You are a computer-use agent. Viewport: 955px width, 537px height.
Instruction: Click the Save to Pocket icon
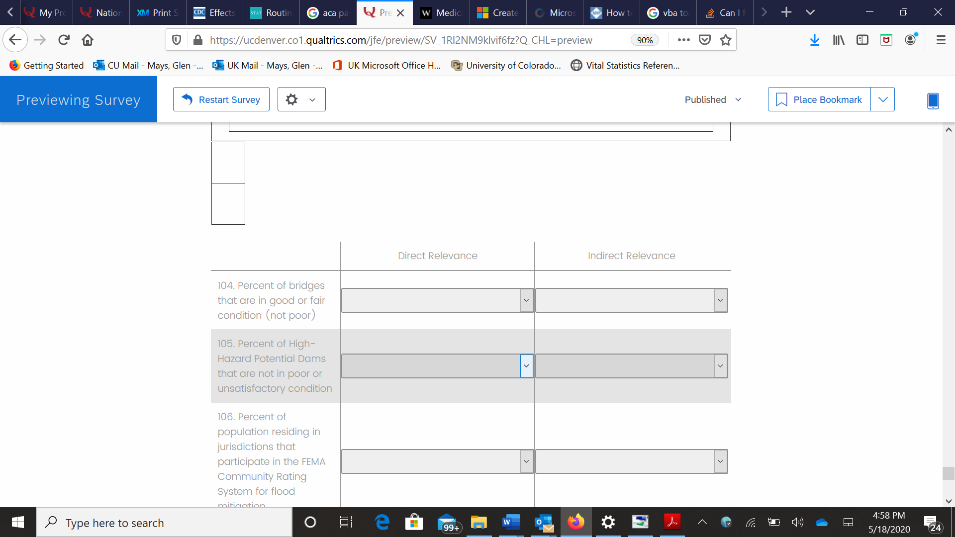click(705, 40)
